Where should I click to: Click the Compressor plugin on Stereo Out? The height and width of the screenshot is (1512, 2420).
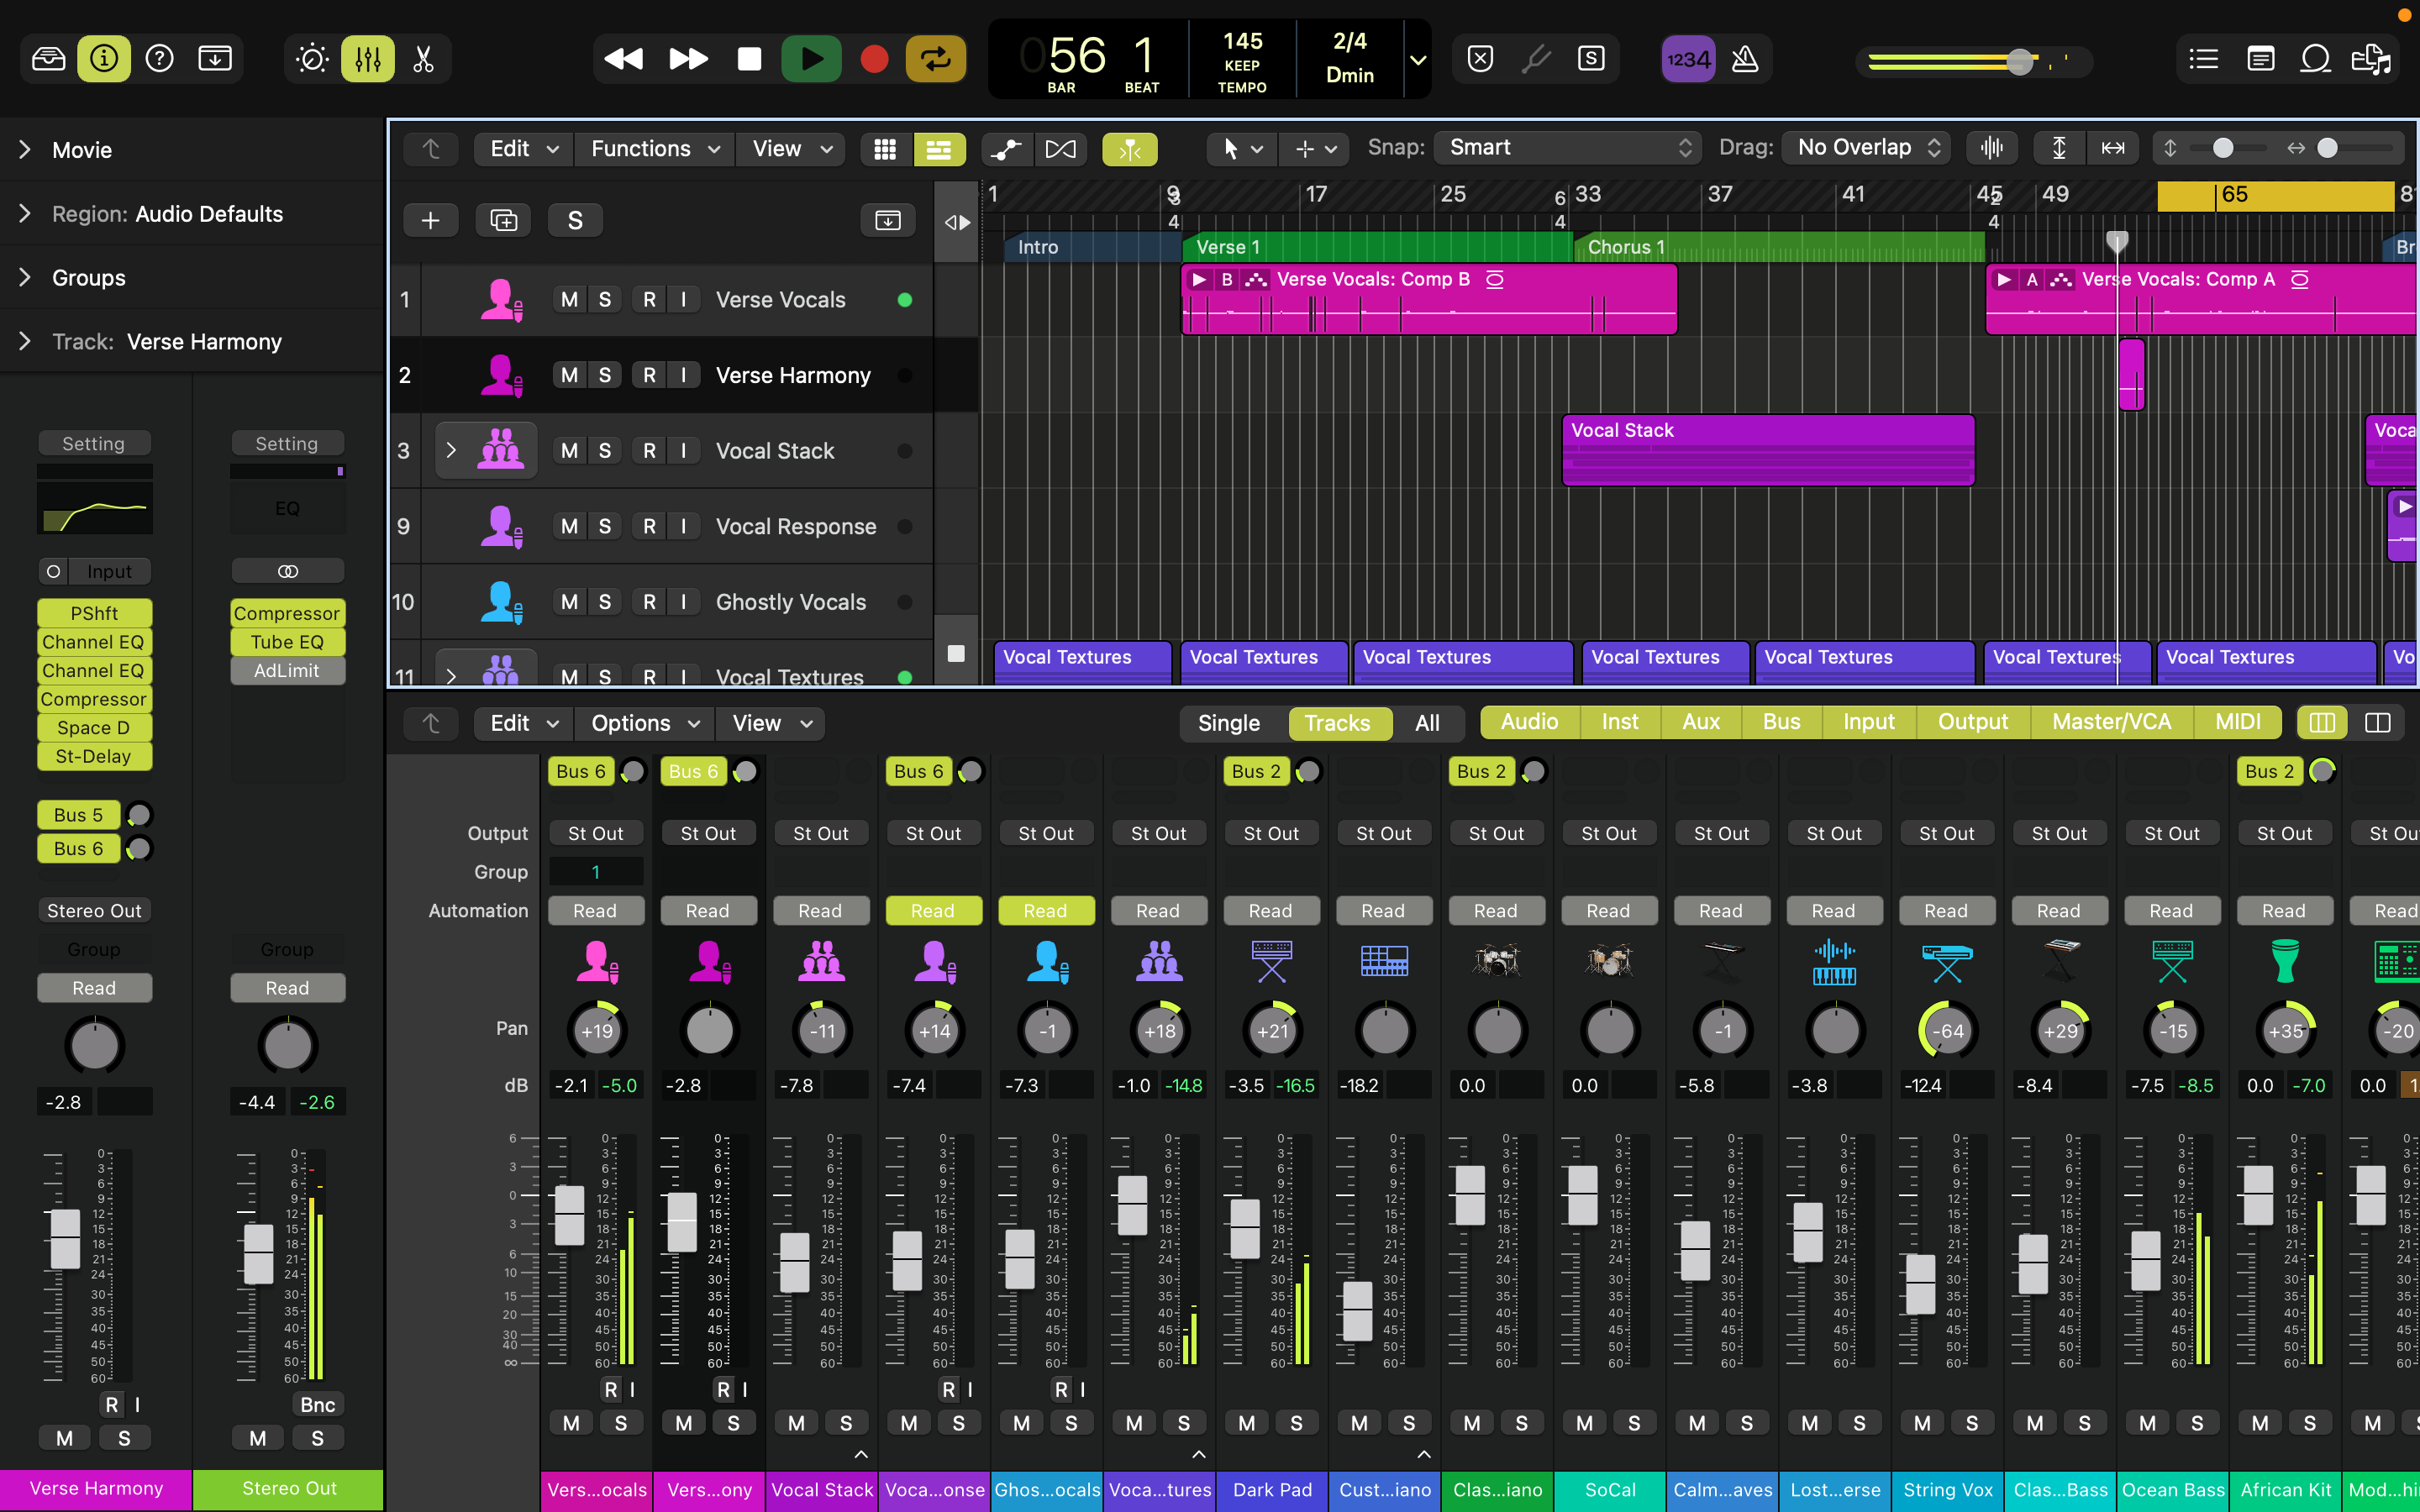pos(287,613)
